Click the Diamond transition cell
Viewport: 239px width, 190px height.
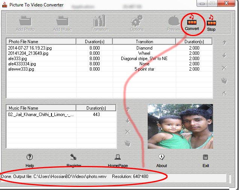coord(144,48)
